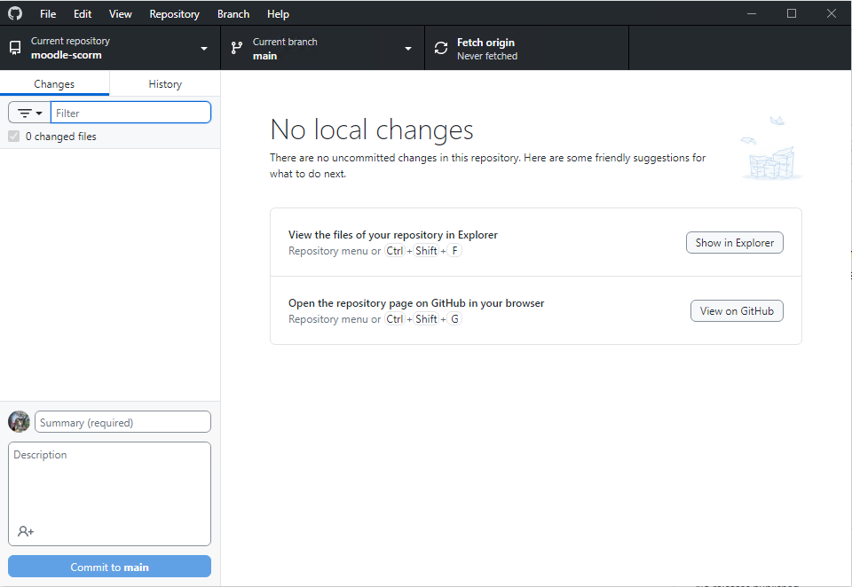Image resolution: width=852 pixels, height=587 pixels.
Task: Toggle the 0 changed files checkbox
Action: coord(13,137)
